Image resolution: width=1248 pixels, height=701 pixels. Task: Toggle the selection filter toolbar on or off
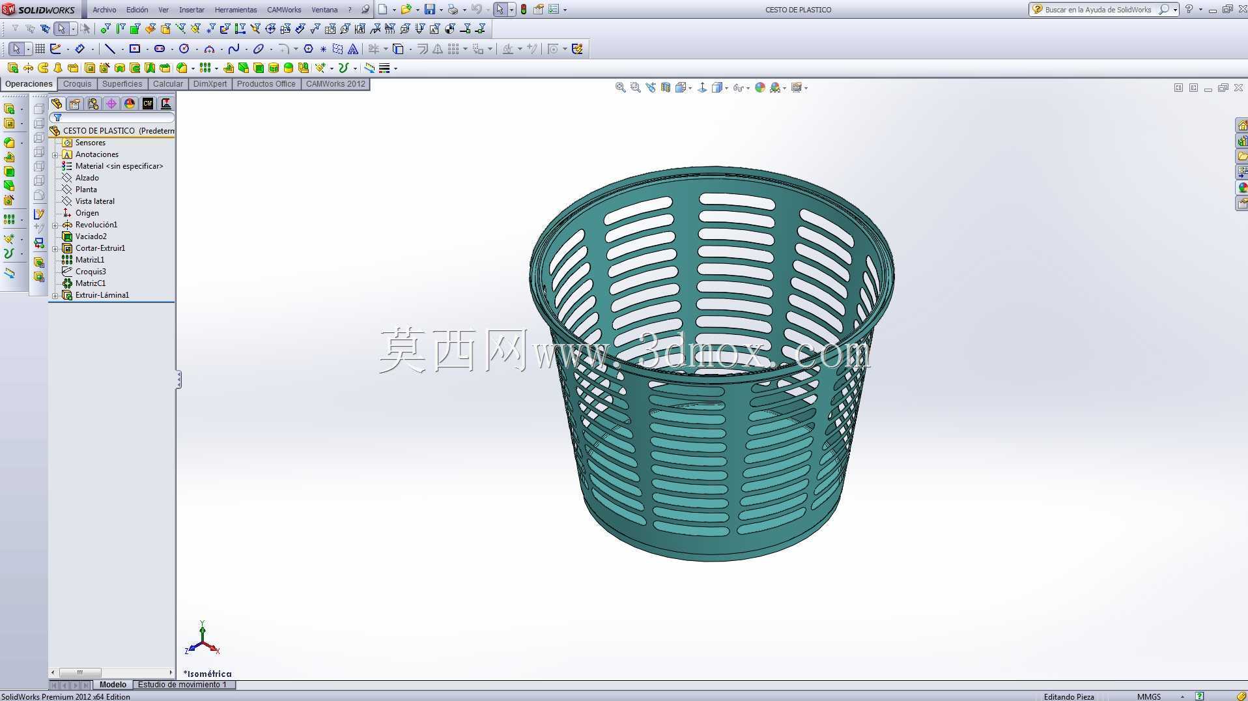(15, 29)
